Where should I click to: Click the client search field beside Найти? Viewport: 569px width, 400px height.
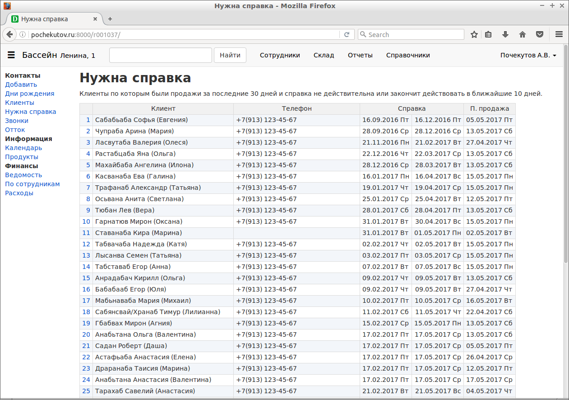[x=161, y=55]
